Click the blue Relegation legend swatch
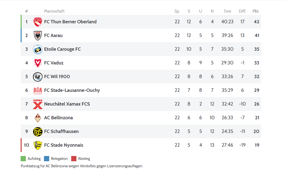The height and width of the screenshot is (170, 285). pyautogui.click(x=46, y=159)
